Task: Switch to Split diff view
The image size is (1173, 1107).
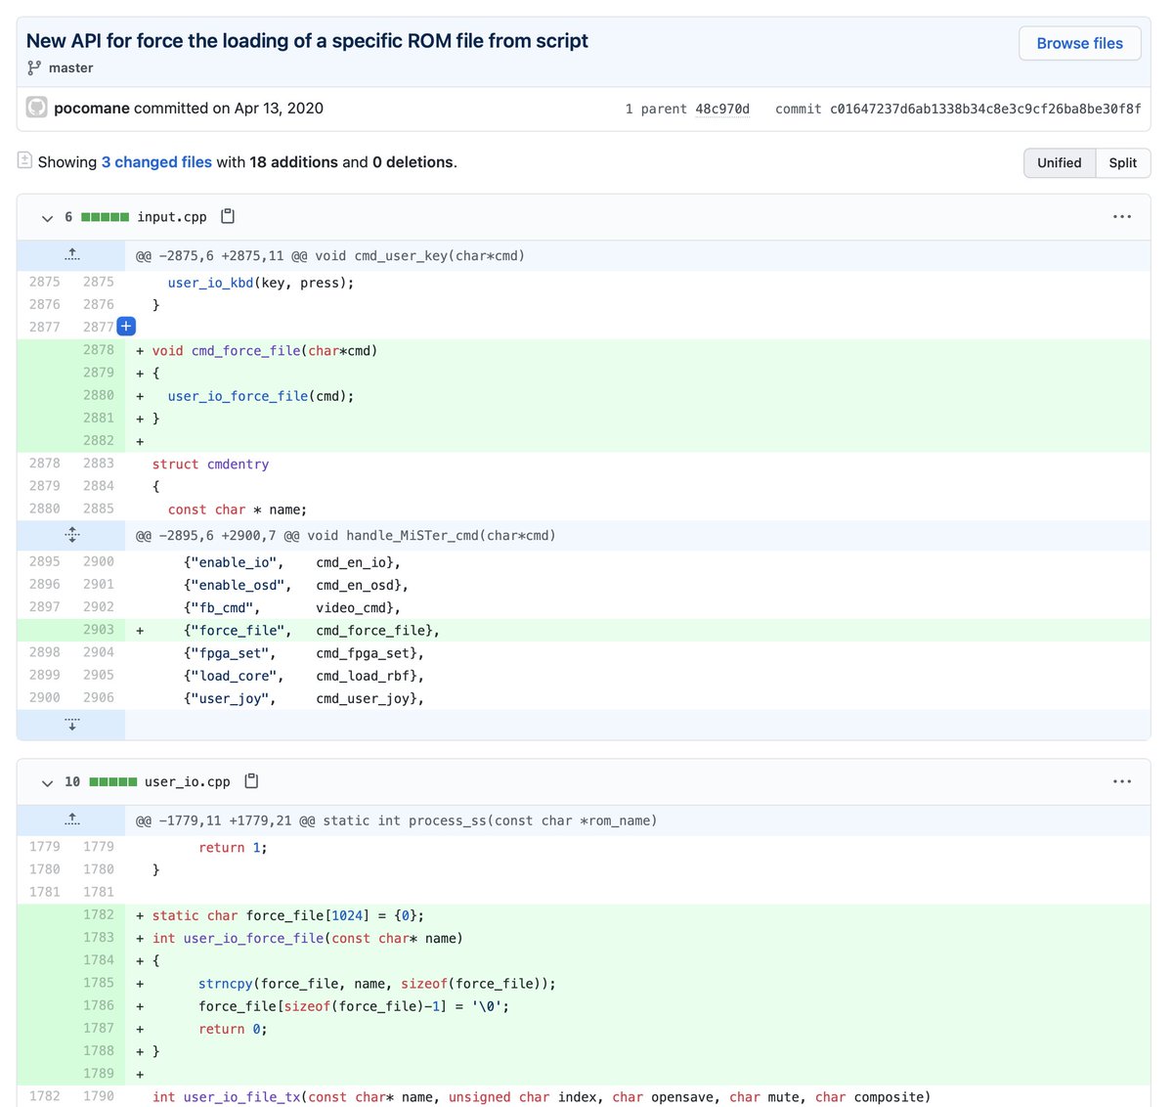Action: point(1122,163)
